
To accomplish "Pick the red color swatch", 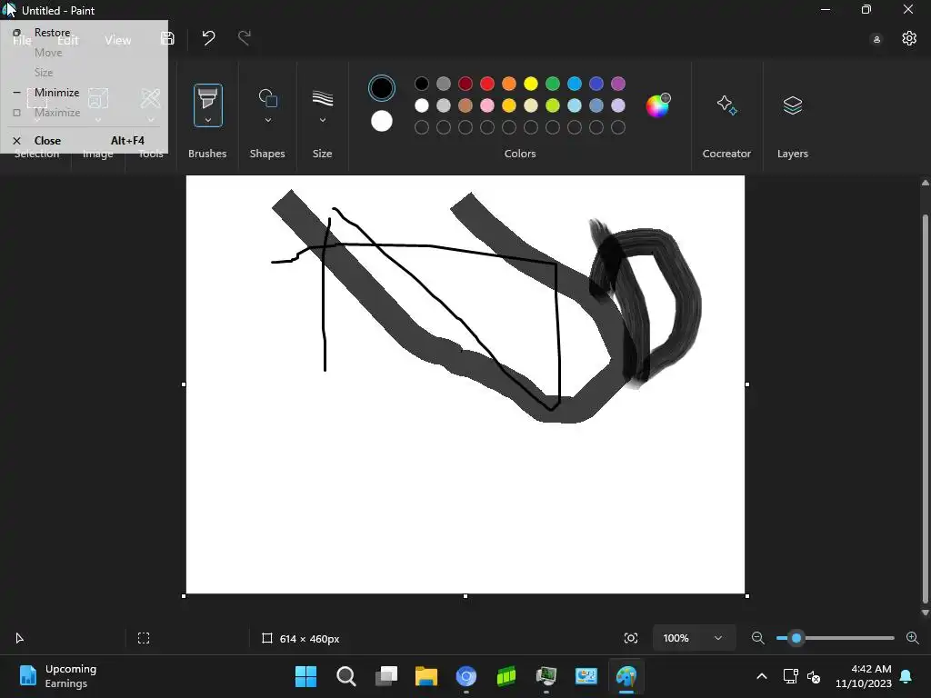I will click(x=487, y=84).
